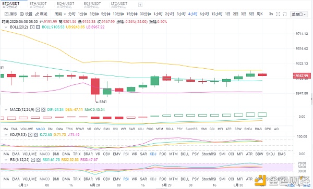Toggle ROC in bottom row under RSI chart
The image size is (313, 189).
tap(163, 179)
